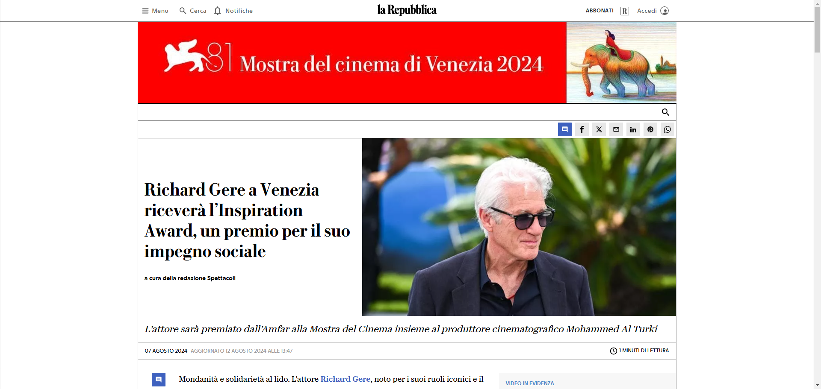Share article on LinkedIn
The height and width of the screenshot is (389, 821).
[633, 129]
